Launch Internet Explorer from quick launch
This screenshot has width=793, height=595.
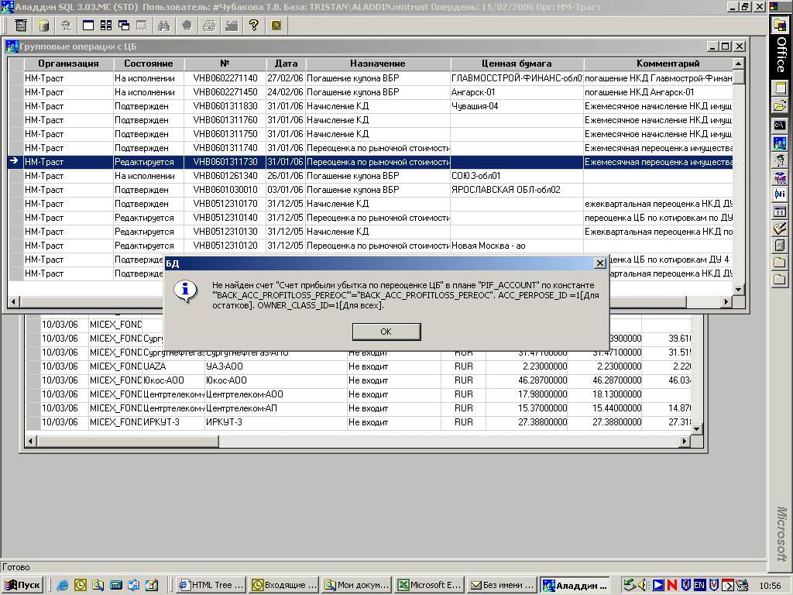[63, 586]
